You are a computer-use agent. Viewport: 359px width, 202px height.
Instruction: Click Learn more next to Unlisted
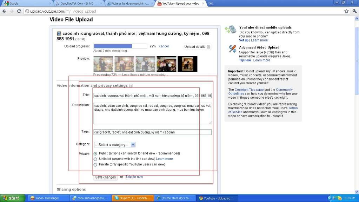coord(164,159)
